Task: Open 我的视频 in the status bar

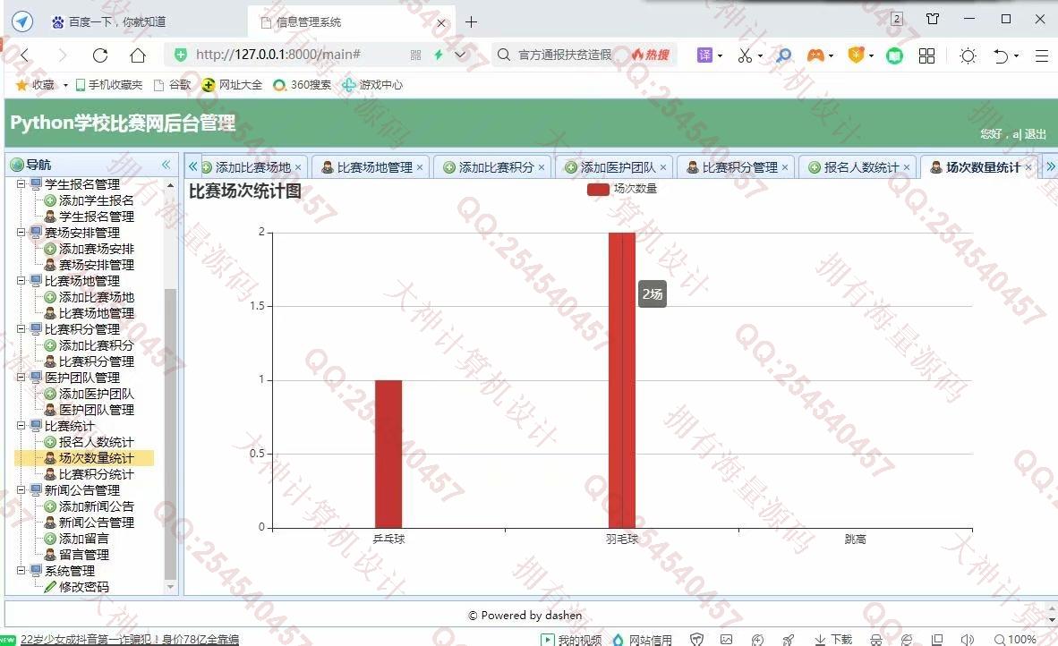Action: (571, 639)
